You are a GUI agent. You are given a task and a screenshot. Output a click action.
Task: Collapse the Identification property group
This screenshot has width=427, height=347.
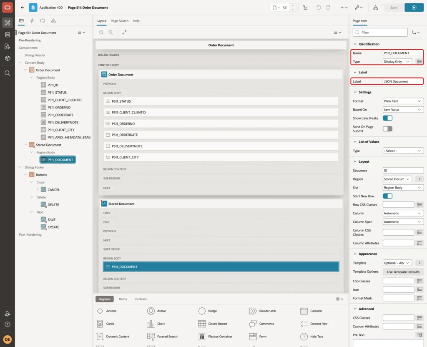[x=355, y=44]
